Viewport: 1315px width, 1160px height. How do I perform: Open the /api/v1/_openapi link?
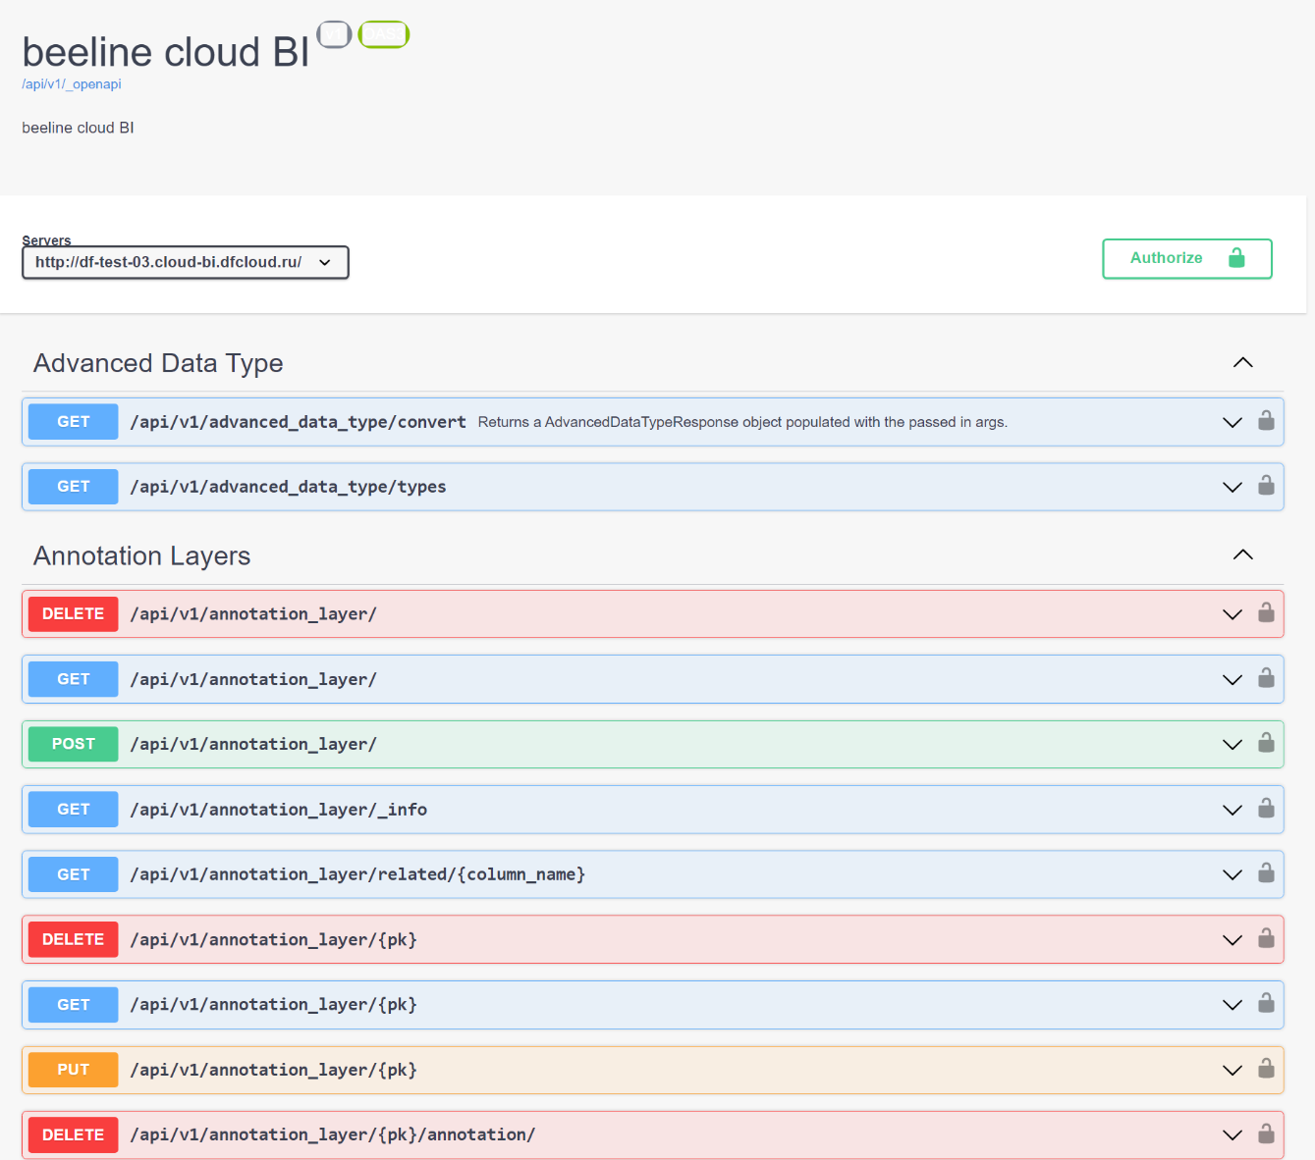pos(72,84)
